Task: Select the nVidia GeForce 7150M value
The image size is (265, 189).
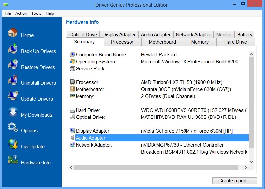Action: pyautogui.click(x=187, y=131)
